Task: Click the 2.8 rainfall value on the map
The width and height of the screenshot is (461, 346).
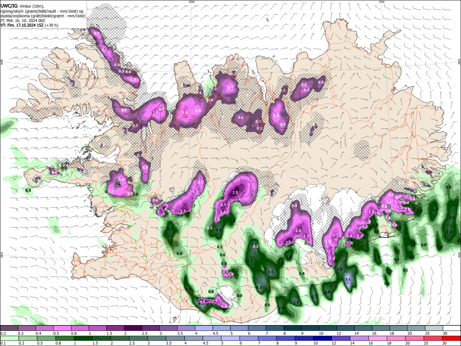Action: coord(218,230)
